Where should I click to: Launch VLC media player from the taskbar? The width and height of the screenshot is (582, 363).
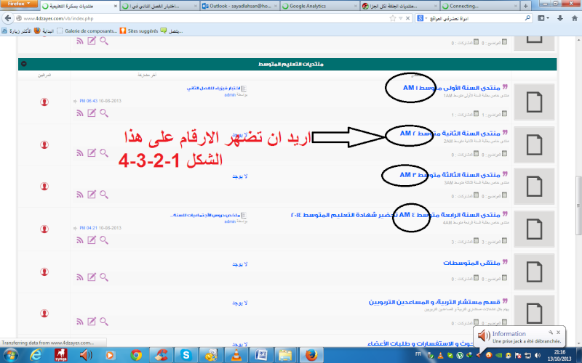(236, 355)
